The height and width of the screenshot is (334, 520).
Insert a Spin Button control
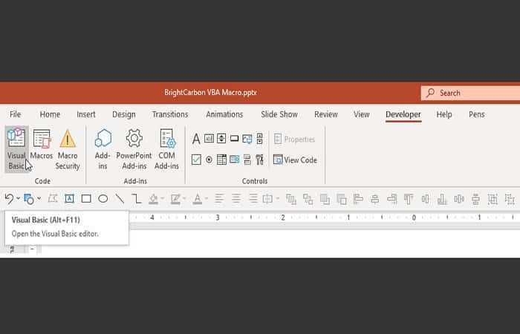pos(221,139)
